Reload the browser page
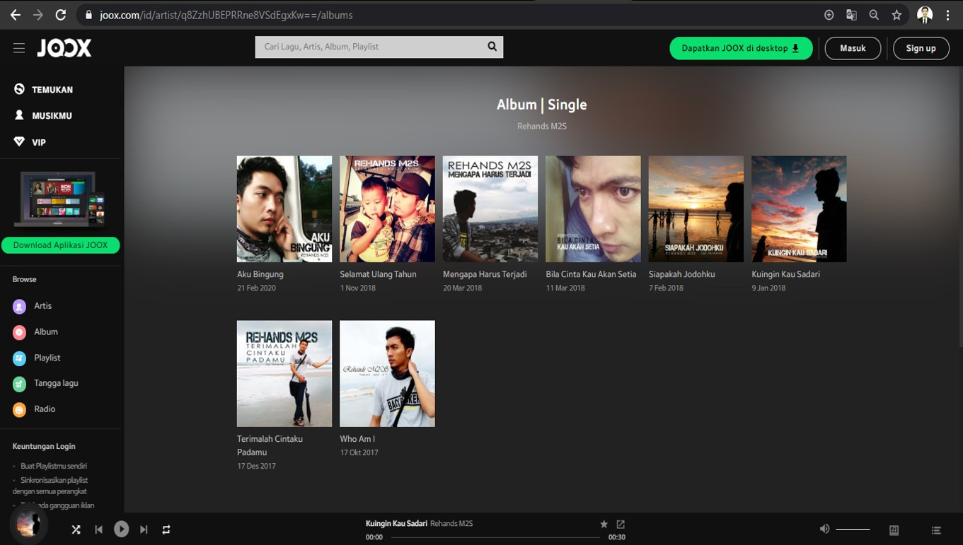The height and width of the screenshot is (545, 963). 61,15
